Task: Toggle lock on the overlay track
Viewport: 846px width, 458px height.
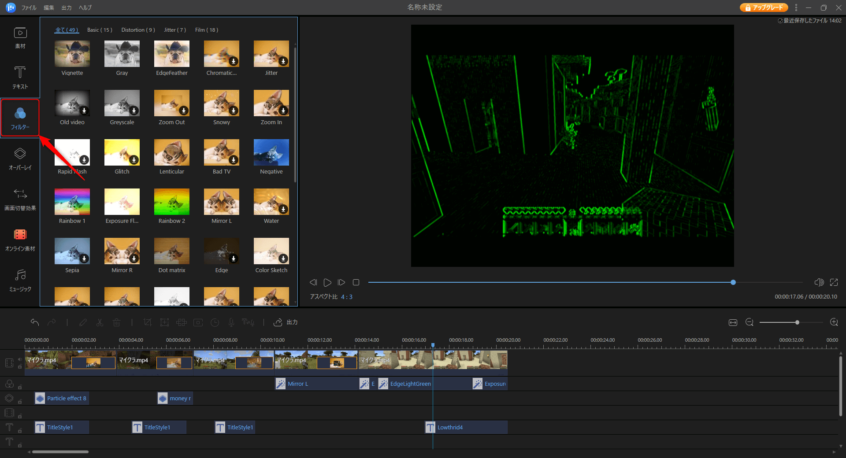Action: 20,401
